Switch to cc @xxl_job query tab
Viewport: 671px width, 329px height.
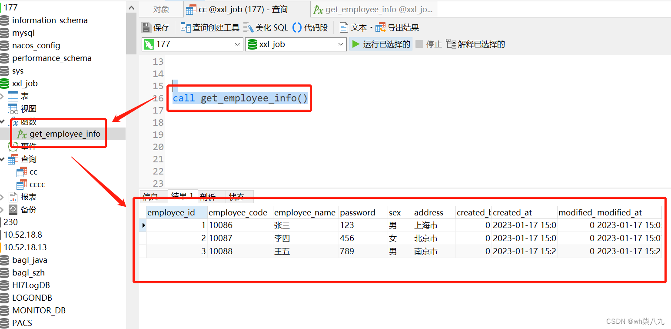(246, 10)
